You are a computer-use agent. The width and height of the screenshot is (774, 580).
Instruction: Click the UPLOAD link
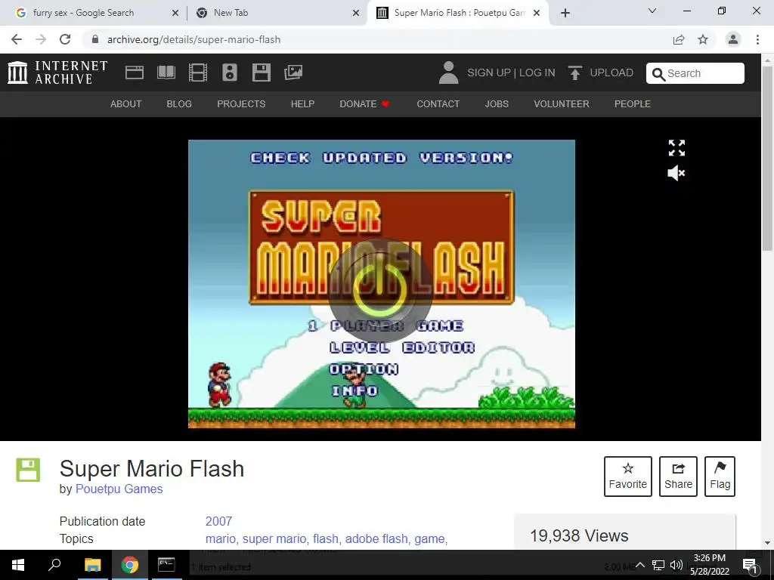point(611,72)
